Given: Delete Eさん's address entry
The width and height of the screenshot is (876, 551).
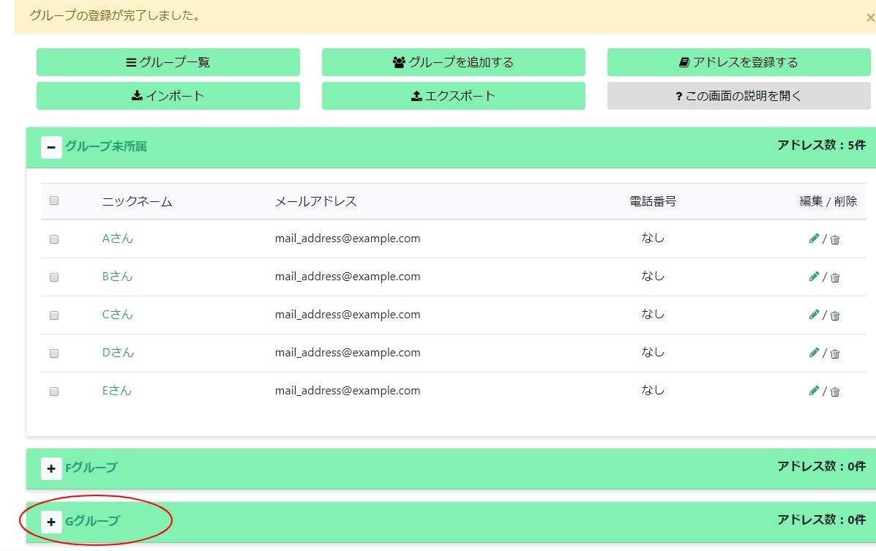Looking at the screenshot, I should click(834, 391).
